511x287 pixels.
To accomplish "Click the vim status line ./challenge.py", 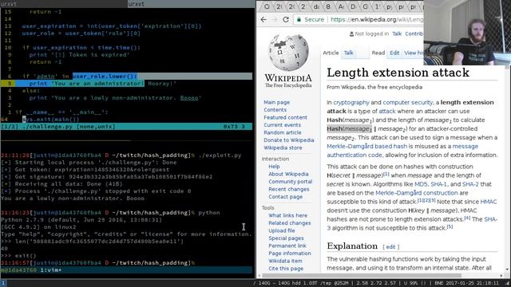I will click(126, 127).
